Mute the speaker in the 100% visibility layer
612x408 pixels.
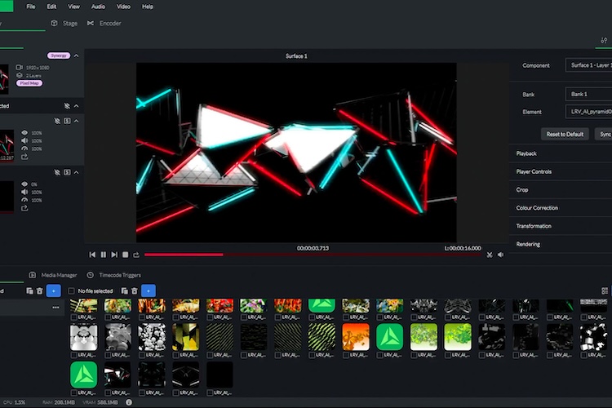tap(24, 140)
